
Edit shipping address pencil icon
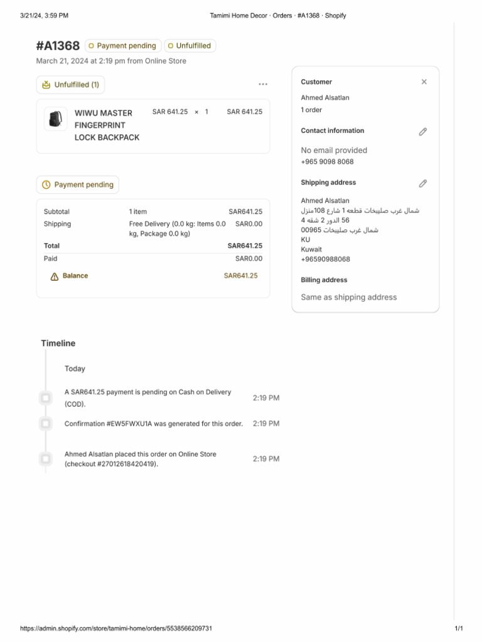coord(423,183)
